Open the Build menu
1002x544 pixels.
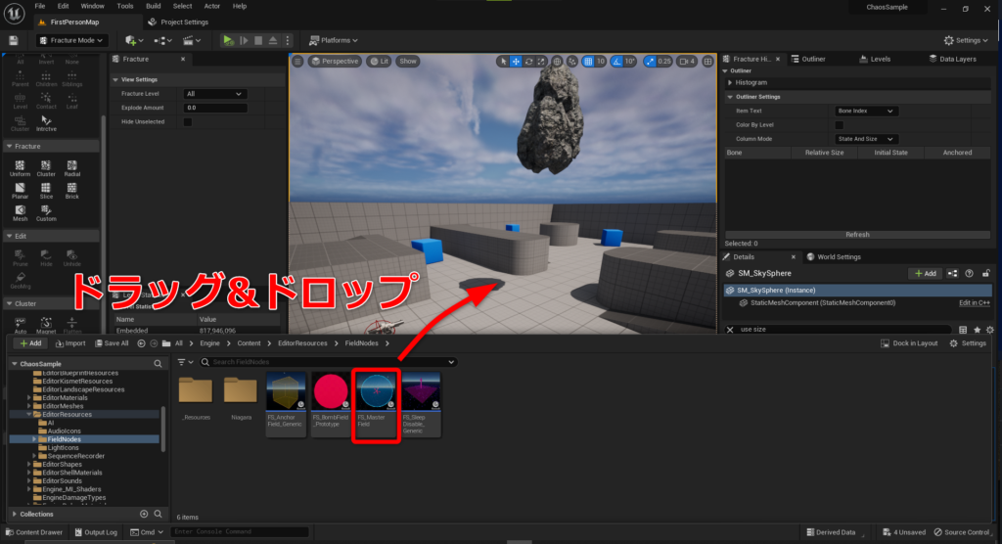point(154,6)
